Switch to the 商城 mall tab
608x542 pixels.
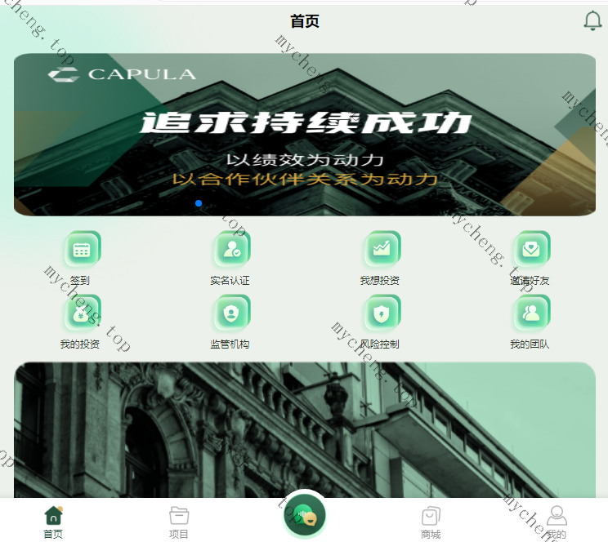(x=431, y=522)
